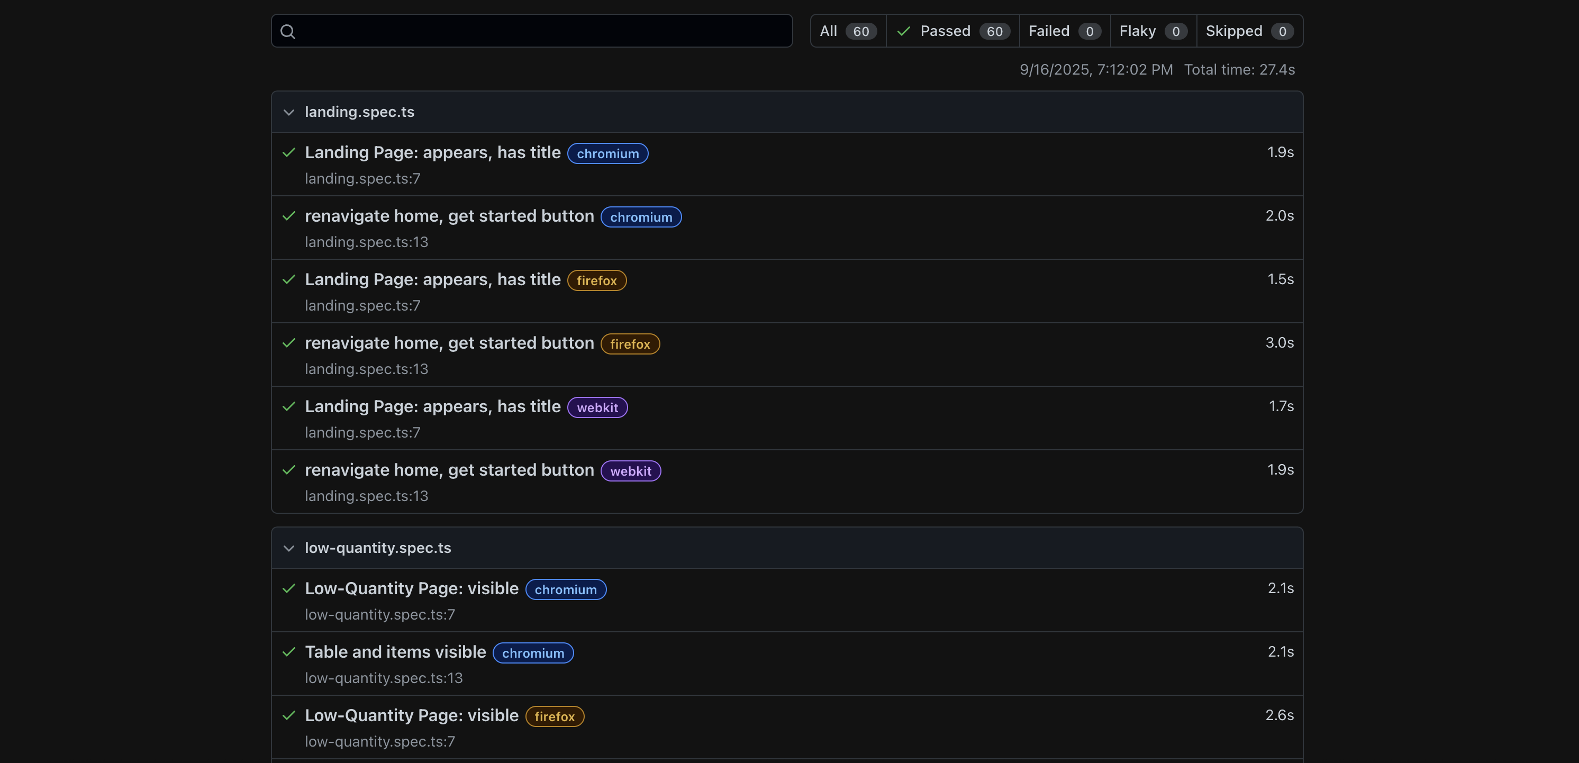Collapse the landing.spec.ts file group

pos(289,112)
